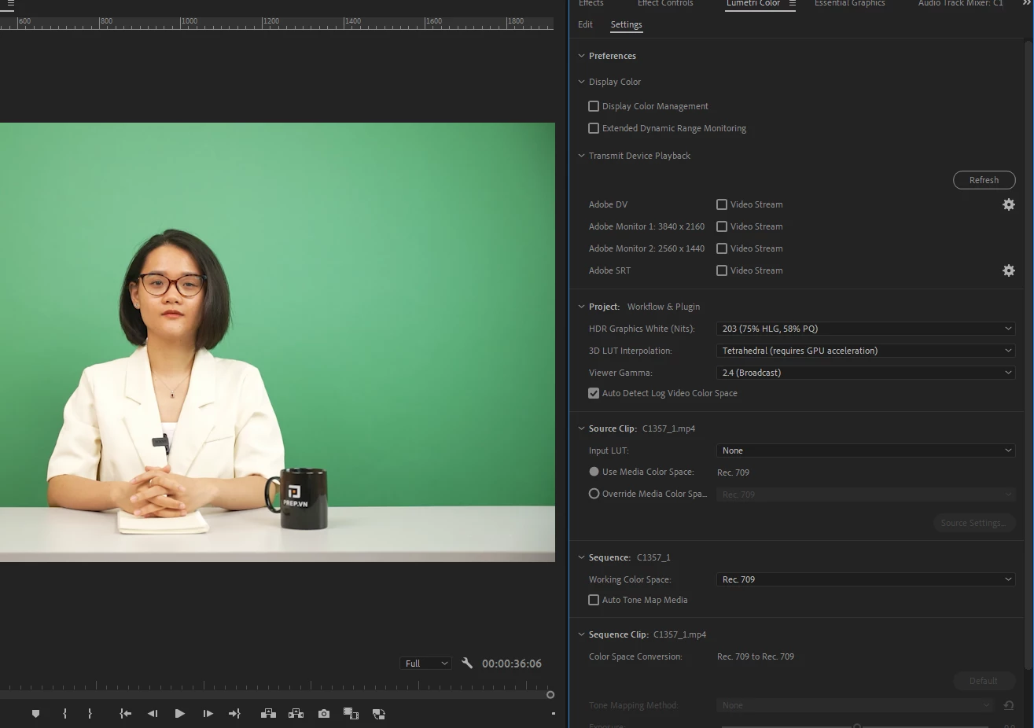Click the Mark Out button
This screenshot has width=1034, height=728.
tap(90, 714)
